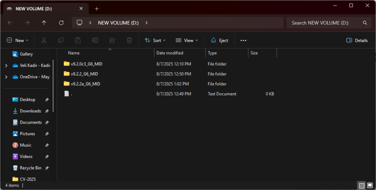Image resolution: width=376 pixels, height=190 pixels.
Task: Click the Rename icon in toolbar
Action: 95,40
